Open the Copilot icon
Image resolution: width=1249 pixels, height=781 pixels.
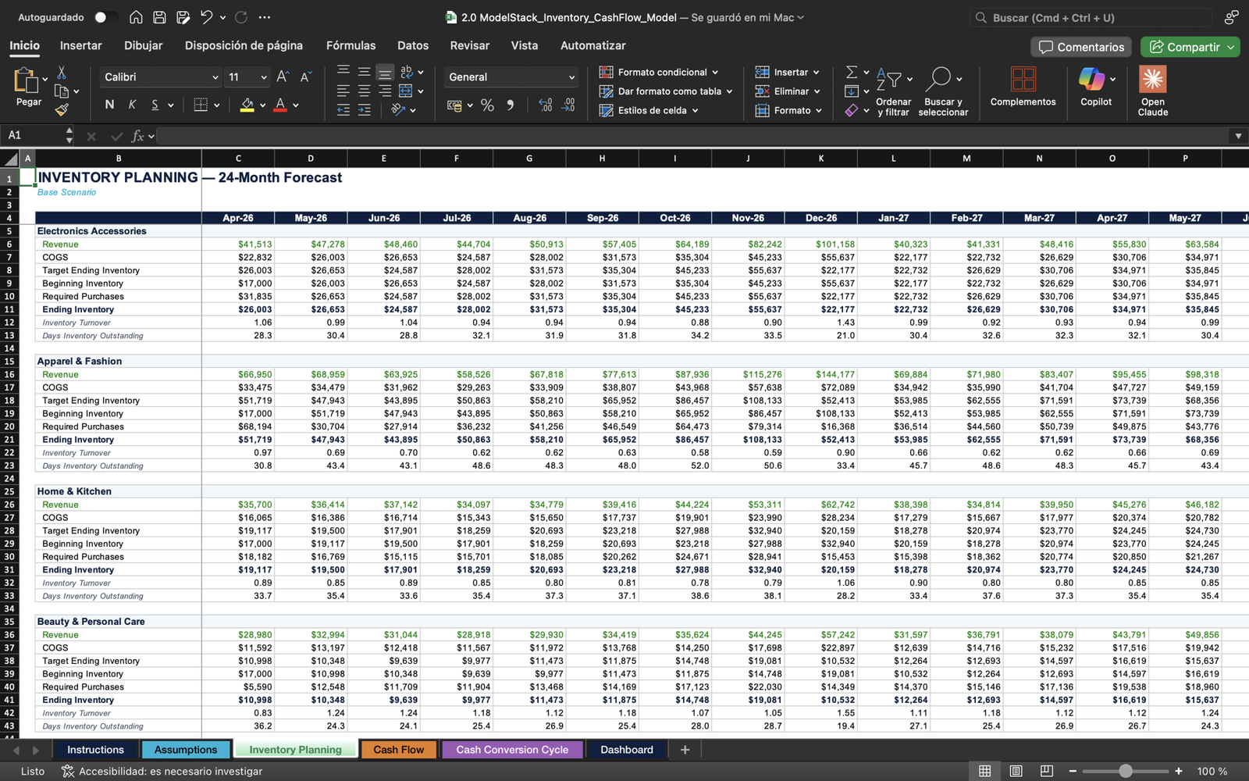click(1091, 80)
